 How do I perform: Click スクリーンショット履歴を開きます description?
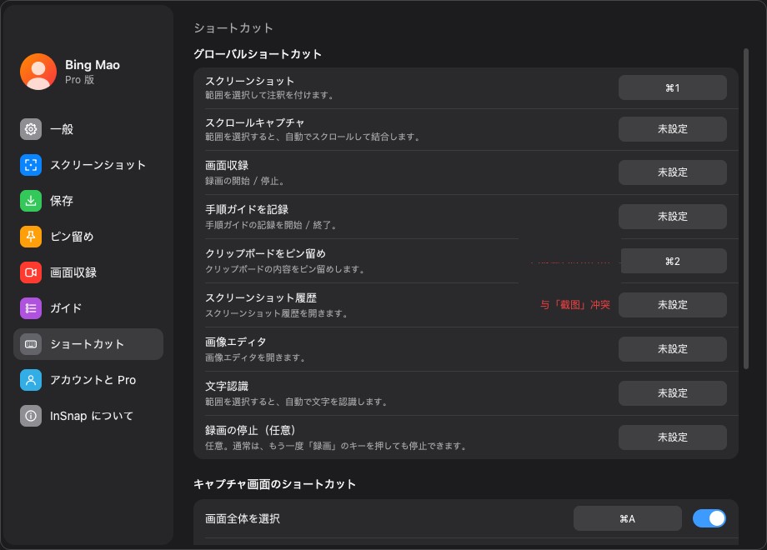pos(277,313)
